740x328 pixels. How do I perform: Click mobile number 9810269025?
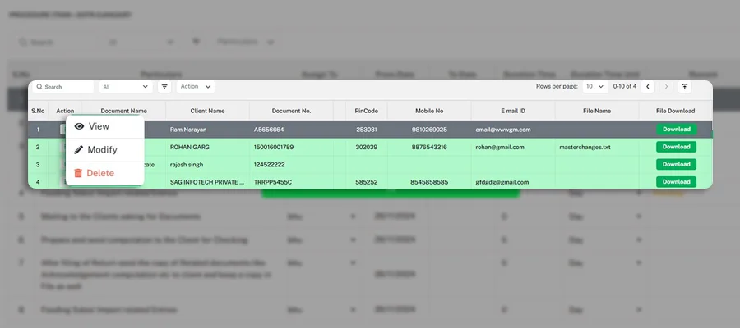point(429,130)
